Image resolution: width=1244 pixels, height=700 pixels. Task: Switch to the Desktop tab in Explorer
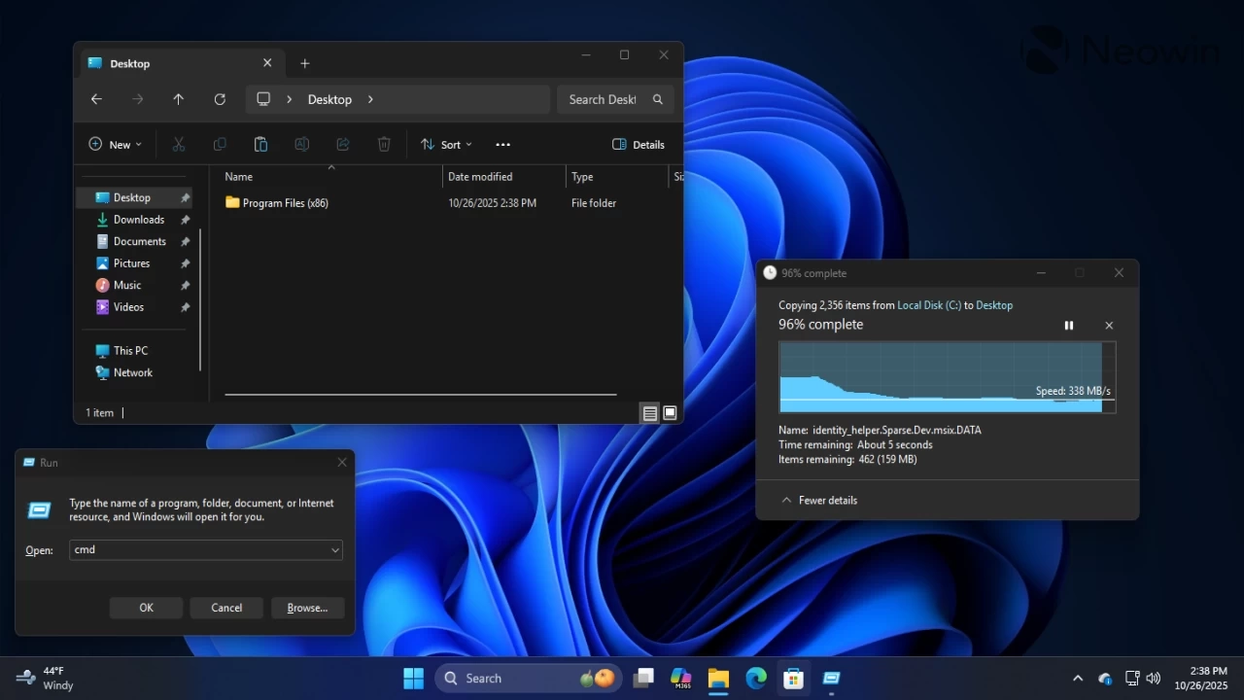click(x=129, y=62)
